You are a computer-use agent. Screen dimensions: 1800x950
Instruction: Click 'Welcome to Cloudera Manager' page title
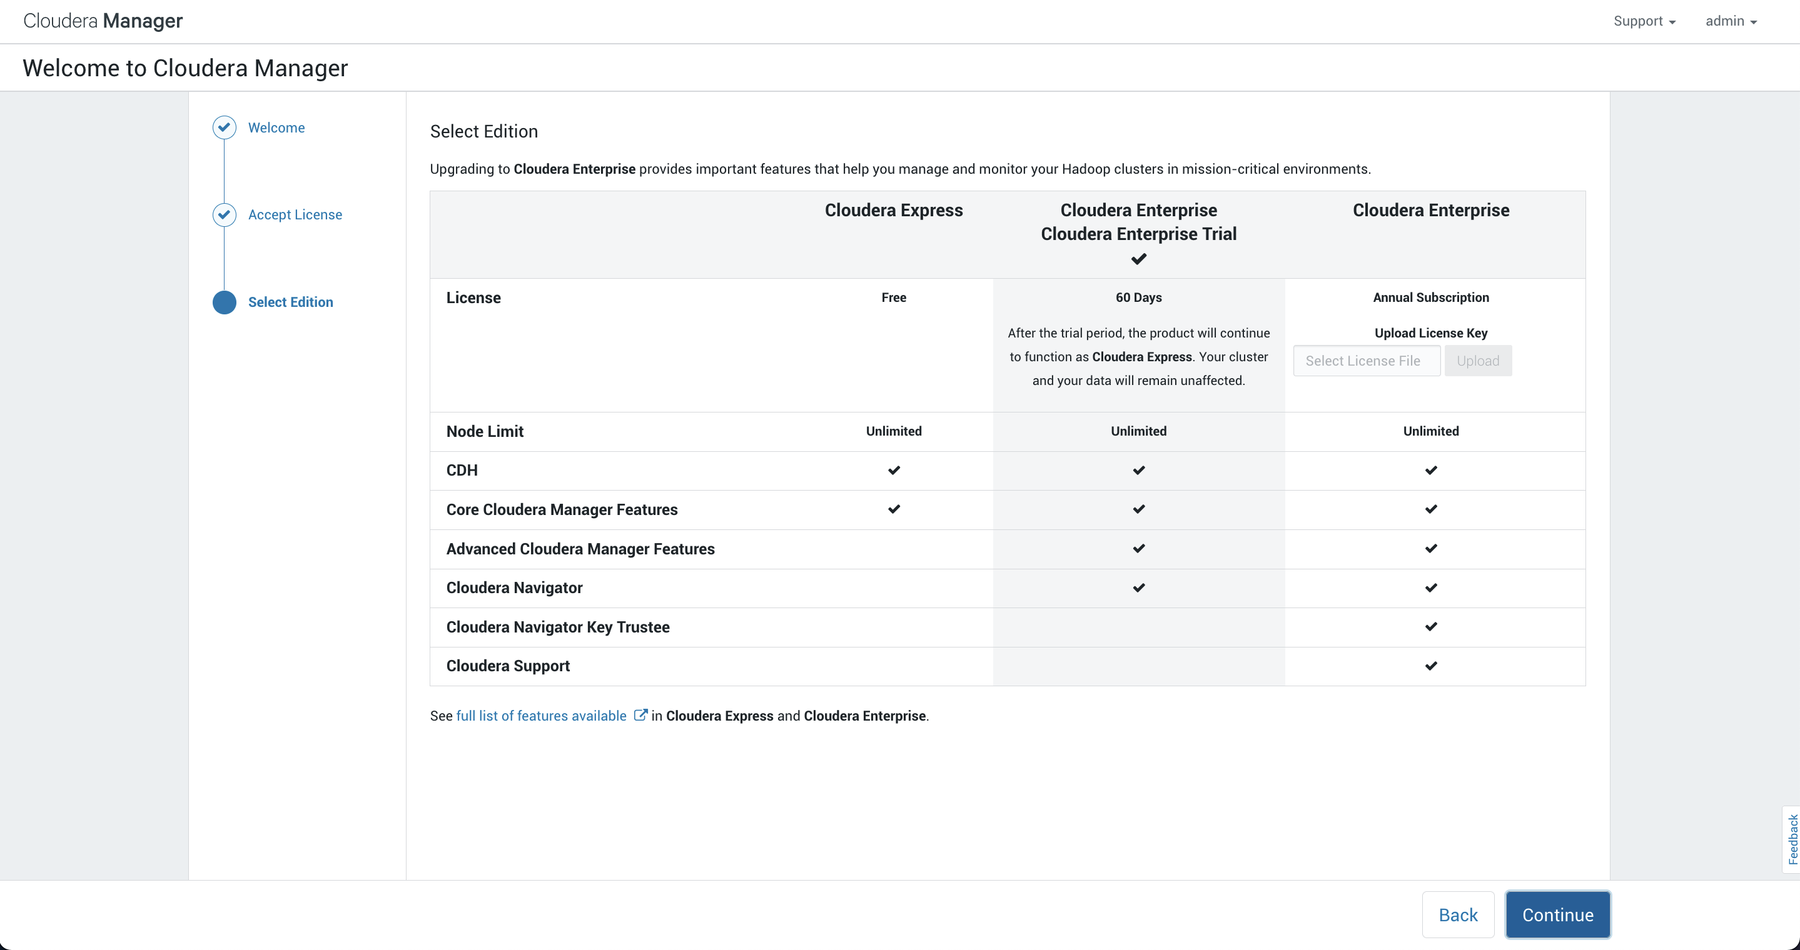[185, 67]
